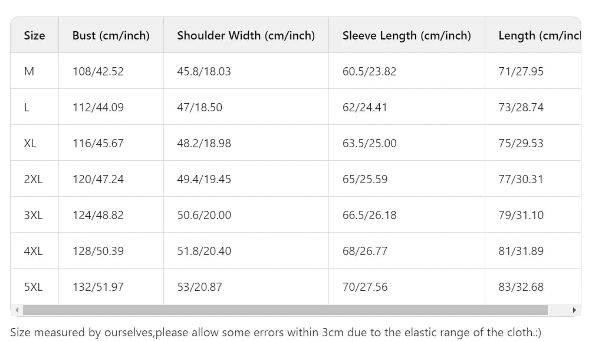Select the Bust (cm/inch) column header
The image size is (592, 341).
[111, 35]
